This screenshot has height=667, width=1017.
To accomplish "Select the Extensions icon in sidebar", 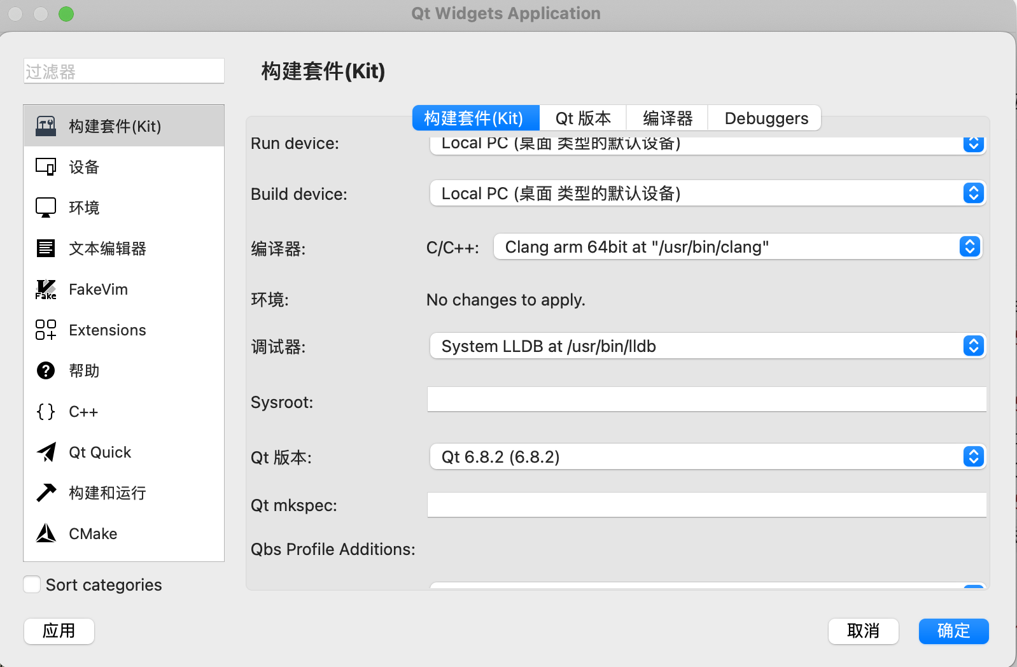I will pyautogui.click(x=46, y=330).
